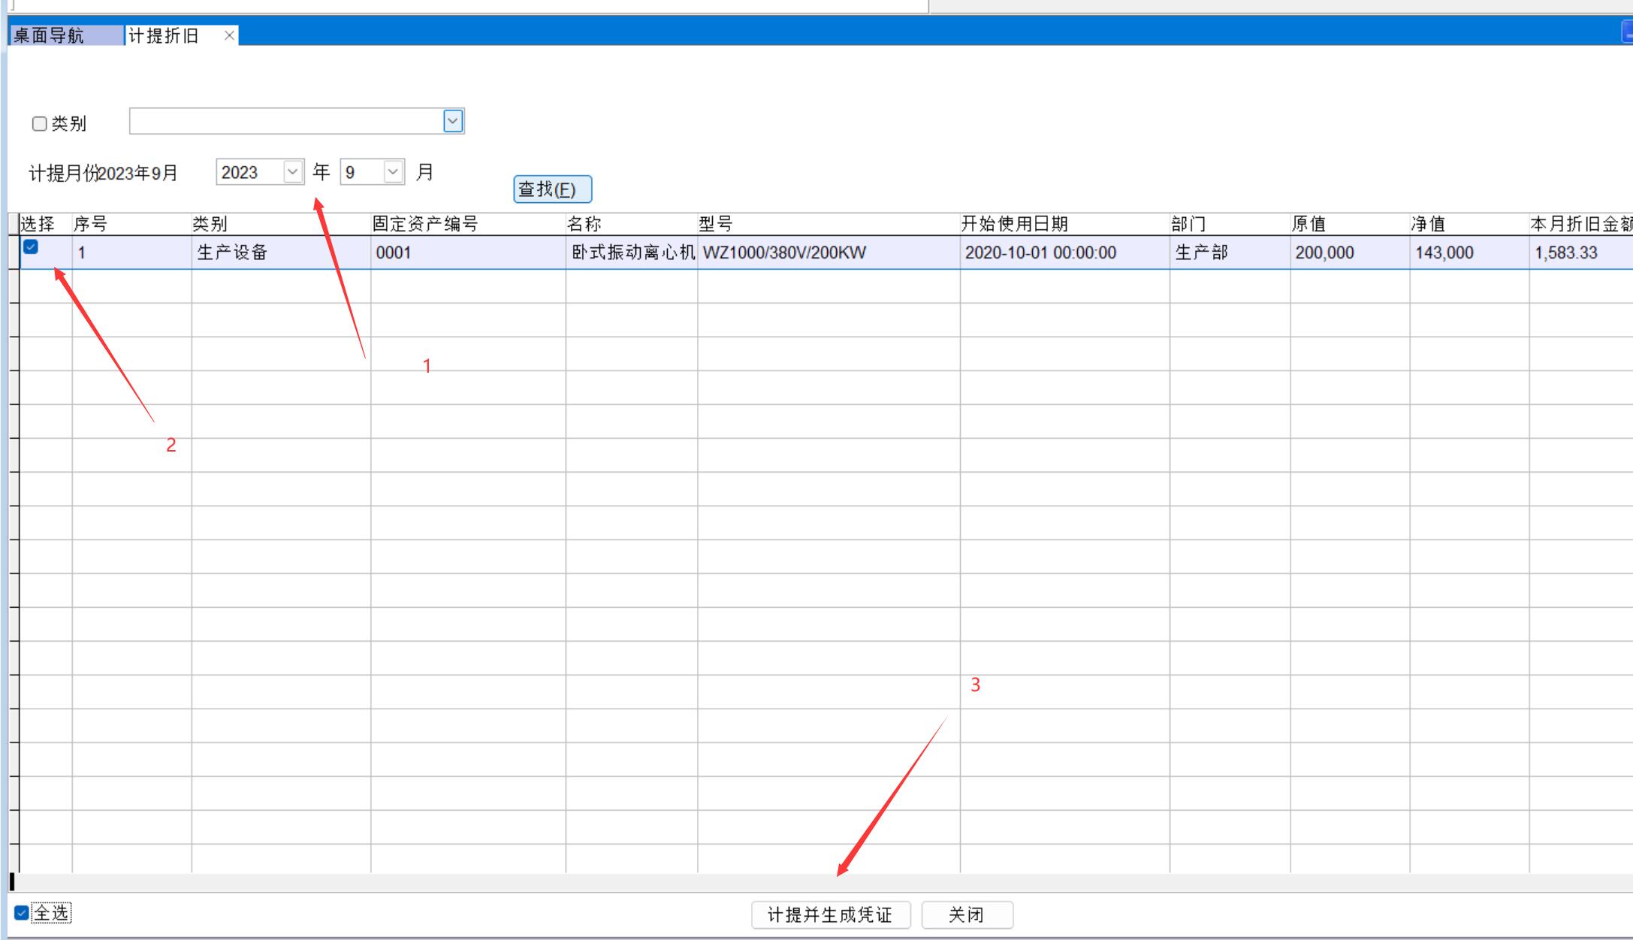
Task: Click the 查找(F) search button
Action: (552, 189)
